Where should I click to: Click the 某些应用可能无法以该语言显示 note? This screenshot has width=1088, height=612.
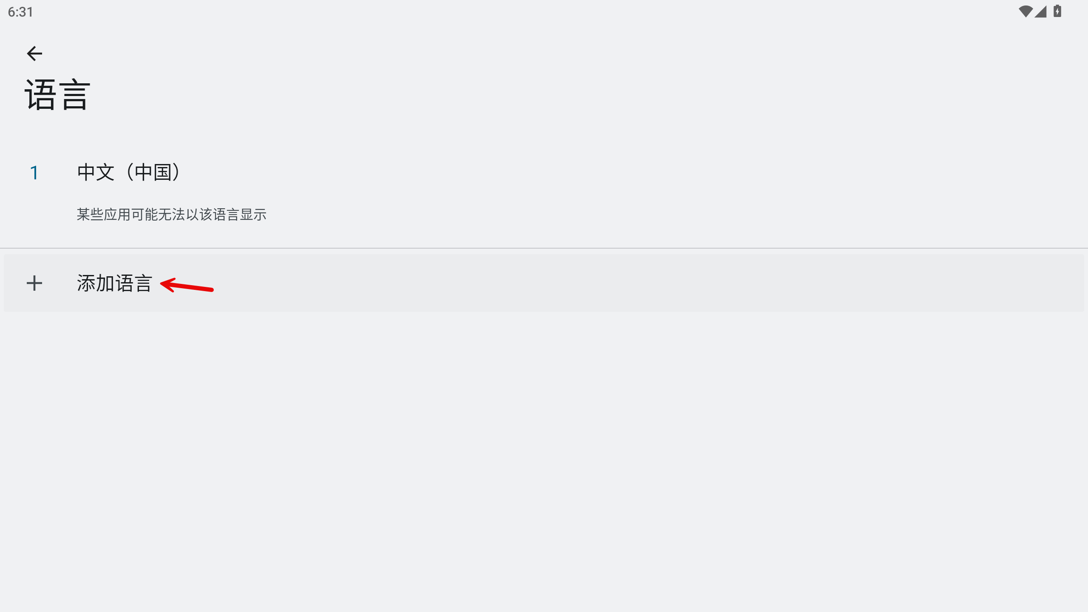pyautogui.click(x=172, y=215)
